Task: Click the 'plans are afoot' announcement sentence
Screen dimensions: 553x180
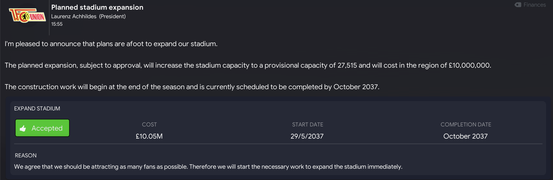Action: coord(111,44)
